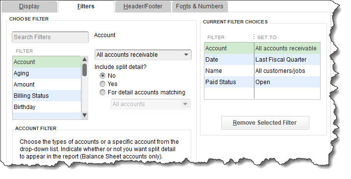
Task: Open the All accounts receivable dropdown
Action: pyautogui.click(x=143, y=55)
